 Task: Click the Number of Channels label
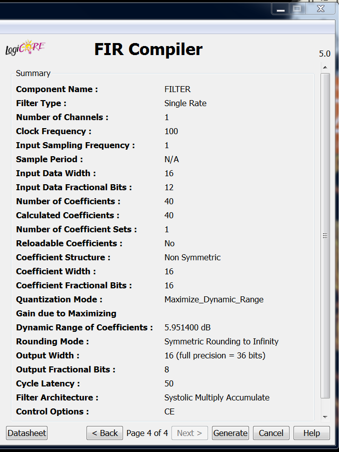(62, 117)
